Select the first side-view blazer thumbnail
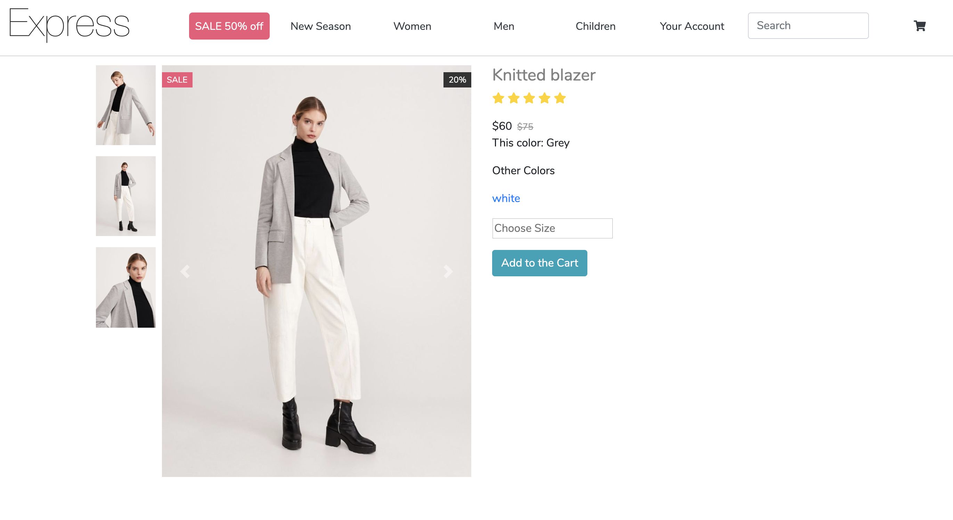 click(126, 105)
